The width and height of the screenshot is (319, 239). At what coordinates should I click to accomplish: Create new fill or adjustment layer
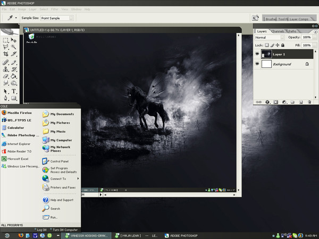tap(284, 102)
